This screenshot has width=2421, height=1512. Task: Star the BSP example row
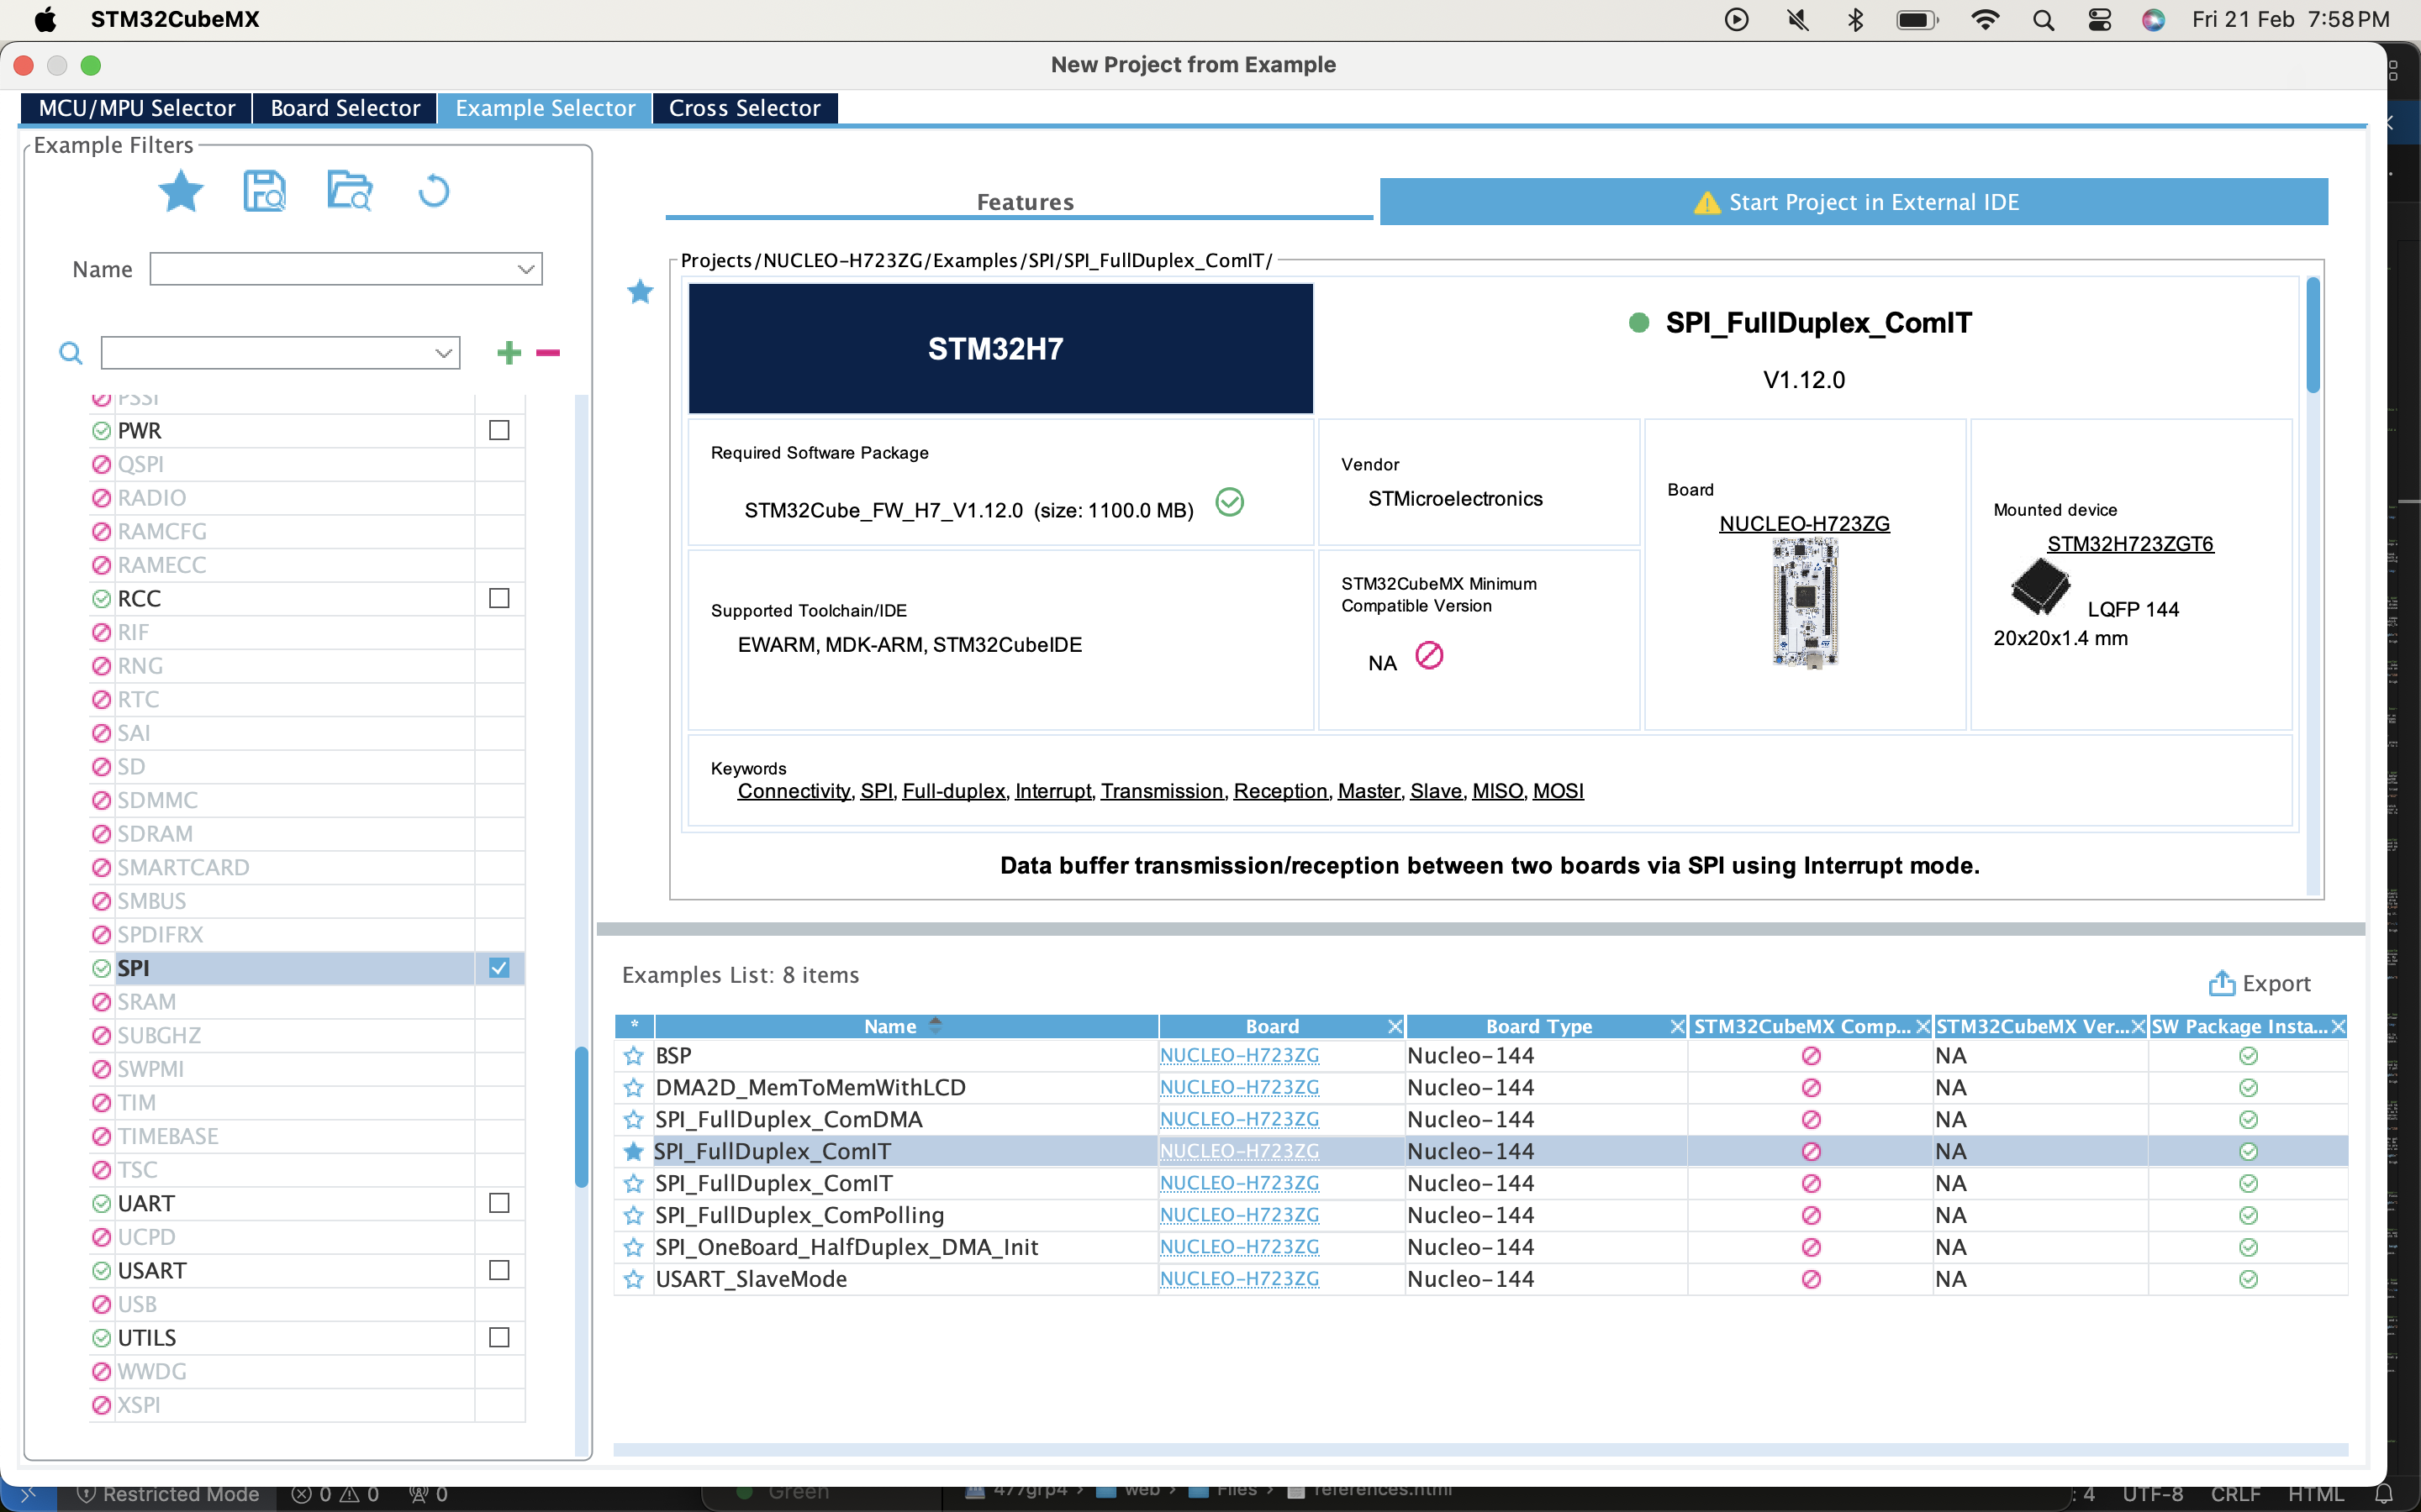[633, 1056]
